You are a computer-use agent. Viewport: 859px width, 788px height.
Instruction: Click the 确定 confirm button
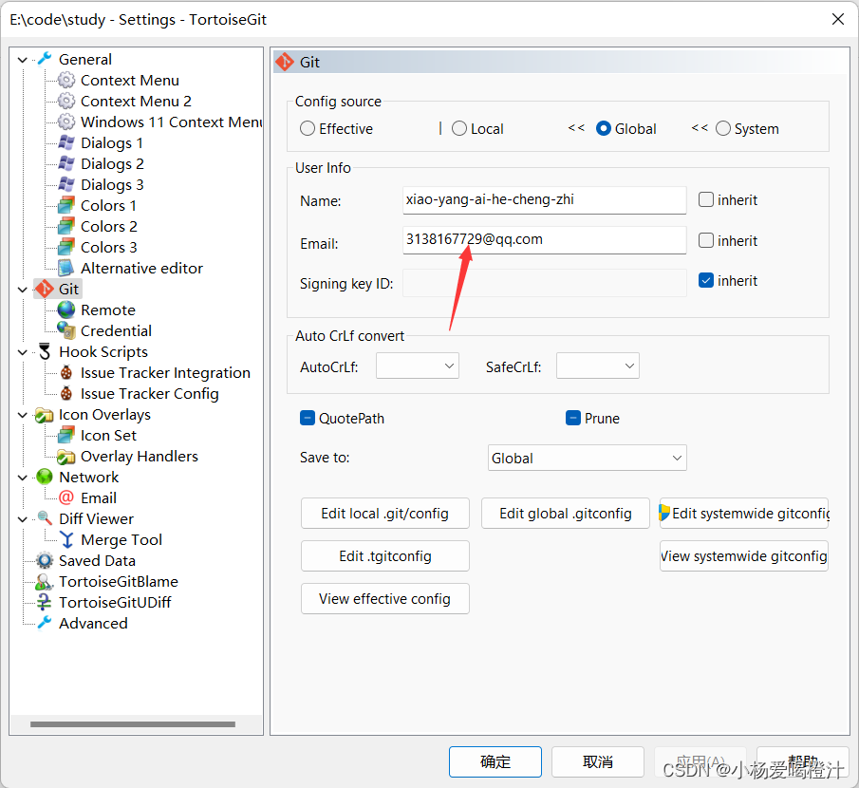(495, 761)
